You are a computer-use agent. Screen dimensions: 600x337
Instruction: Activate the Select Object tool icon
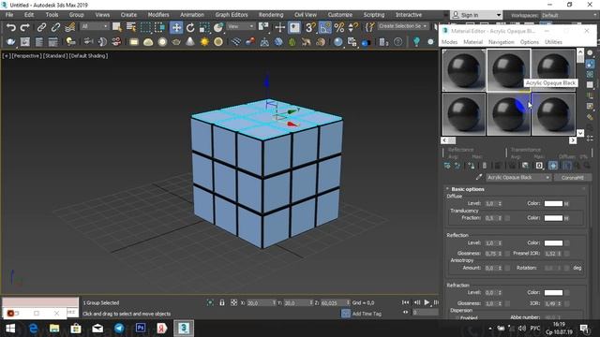pyautogui.click(x=117, y=27)
